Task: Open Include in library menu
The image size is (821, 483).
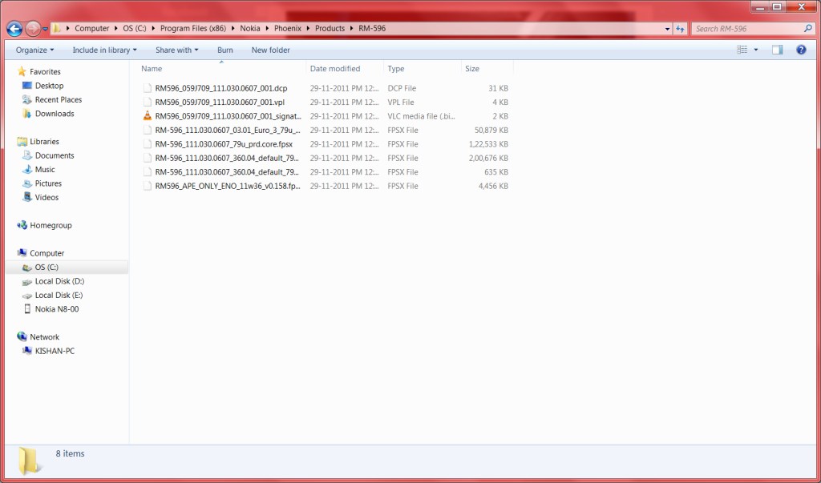Action: (x=104, y=50)
